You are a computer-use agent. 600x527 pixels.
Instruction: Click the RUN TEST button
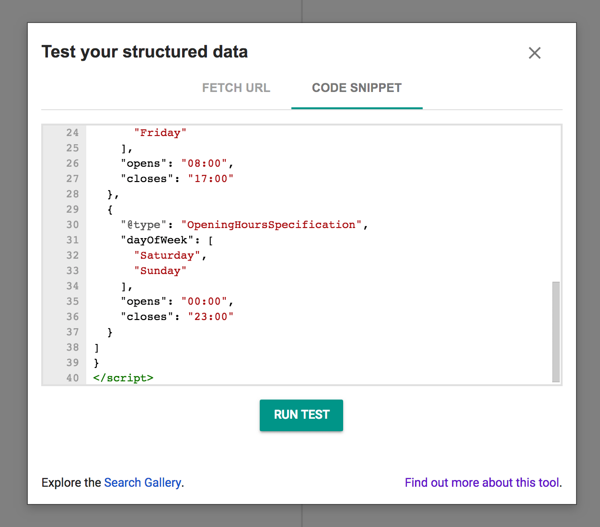pos(301,415)
